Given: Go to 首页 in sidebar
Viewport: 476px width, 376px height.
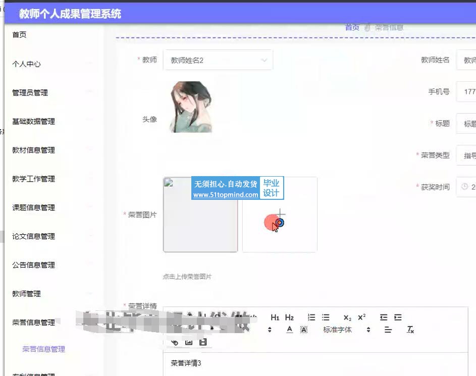Looking at the screenshot, I should (19, 35).
